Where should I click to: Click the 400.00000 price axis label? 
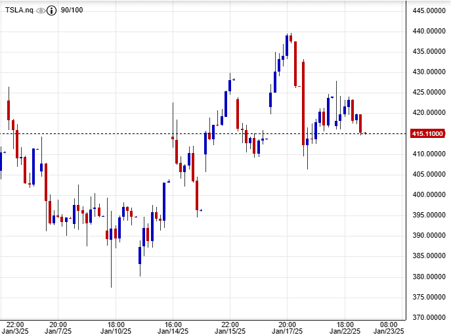[x=427, y=194]
